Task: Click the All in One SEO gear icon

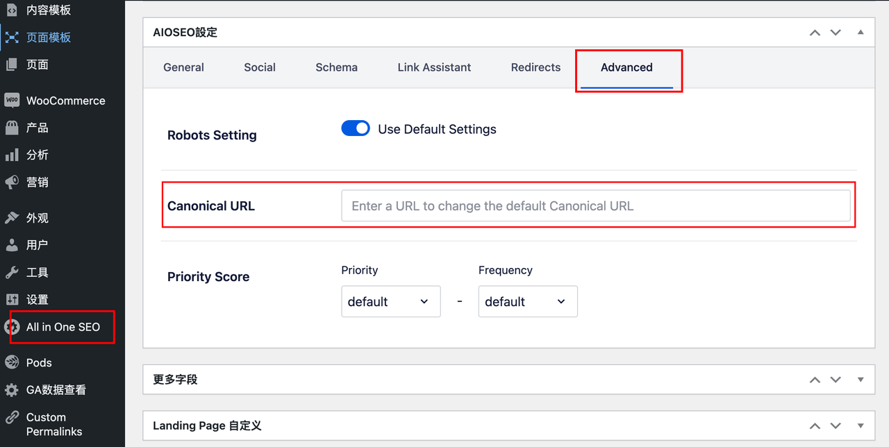Action: click(x=12, y=327)
